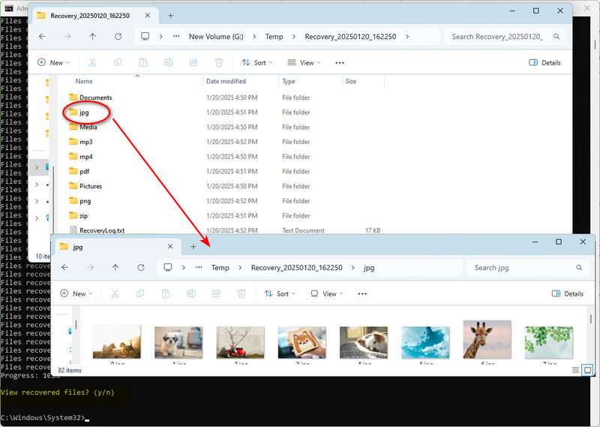Open New dropdown in Recovery window
Viewport: 600px width, 427px height.
click(x=53, y=62)
